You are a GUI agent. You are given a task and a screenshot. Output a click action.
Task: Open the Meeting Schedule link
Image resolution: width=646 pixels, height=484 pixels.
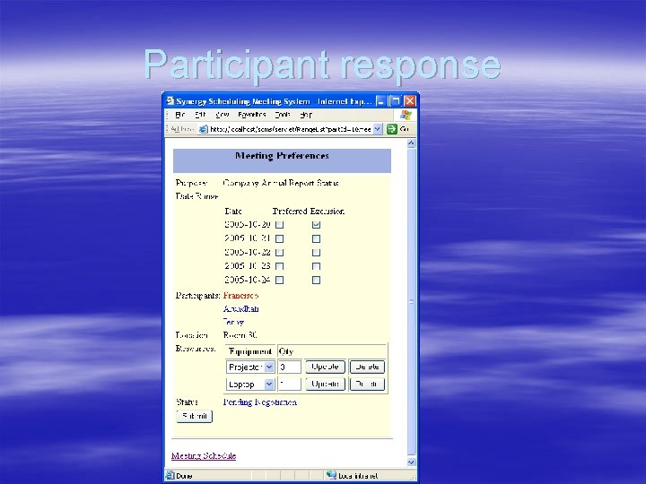204,455
